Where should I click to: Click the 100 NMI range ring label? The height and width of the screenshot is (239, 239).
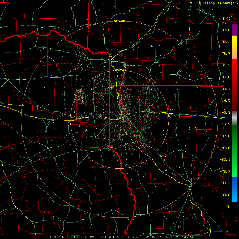[119, 21]
